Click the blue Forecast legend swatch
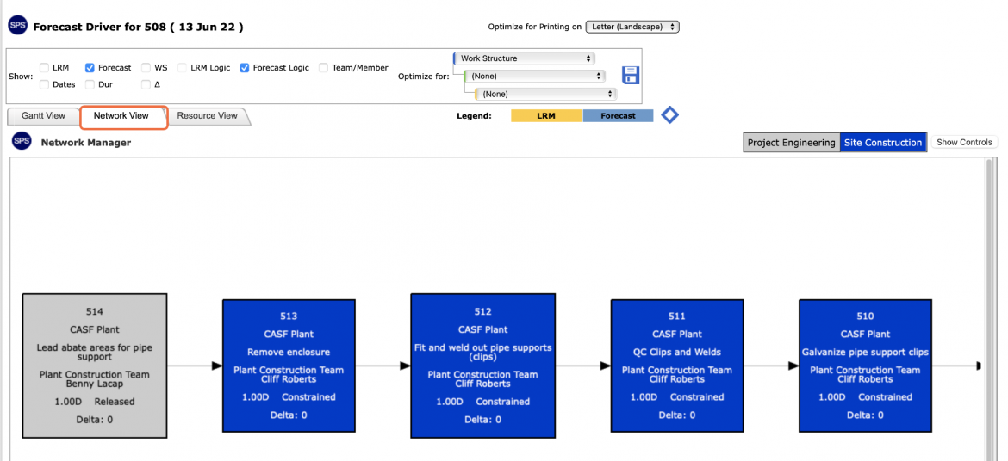Viewport: 1008px width, 461px height. pos(618,116)
